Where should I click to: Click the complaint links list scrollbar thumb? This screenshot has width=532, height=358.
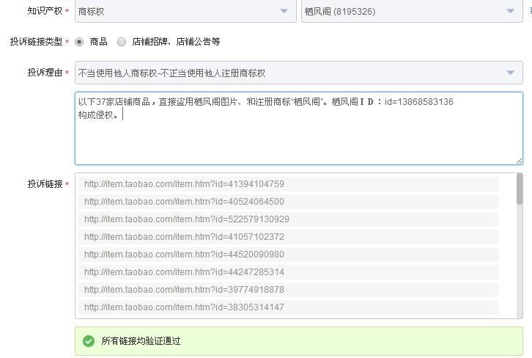520,189
